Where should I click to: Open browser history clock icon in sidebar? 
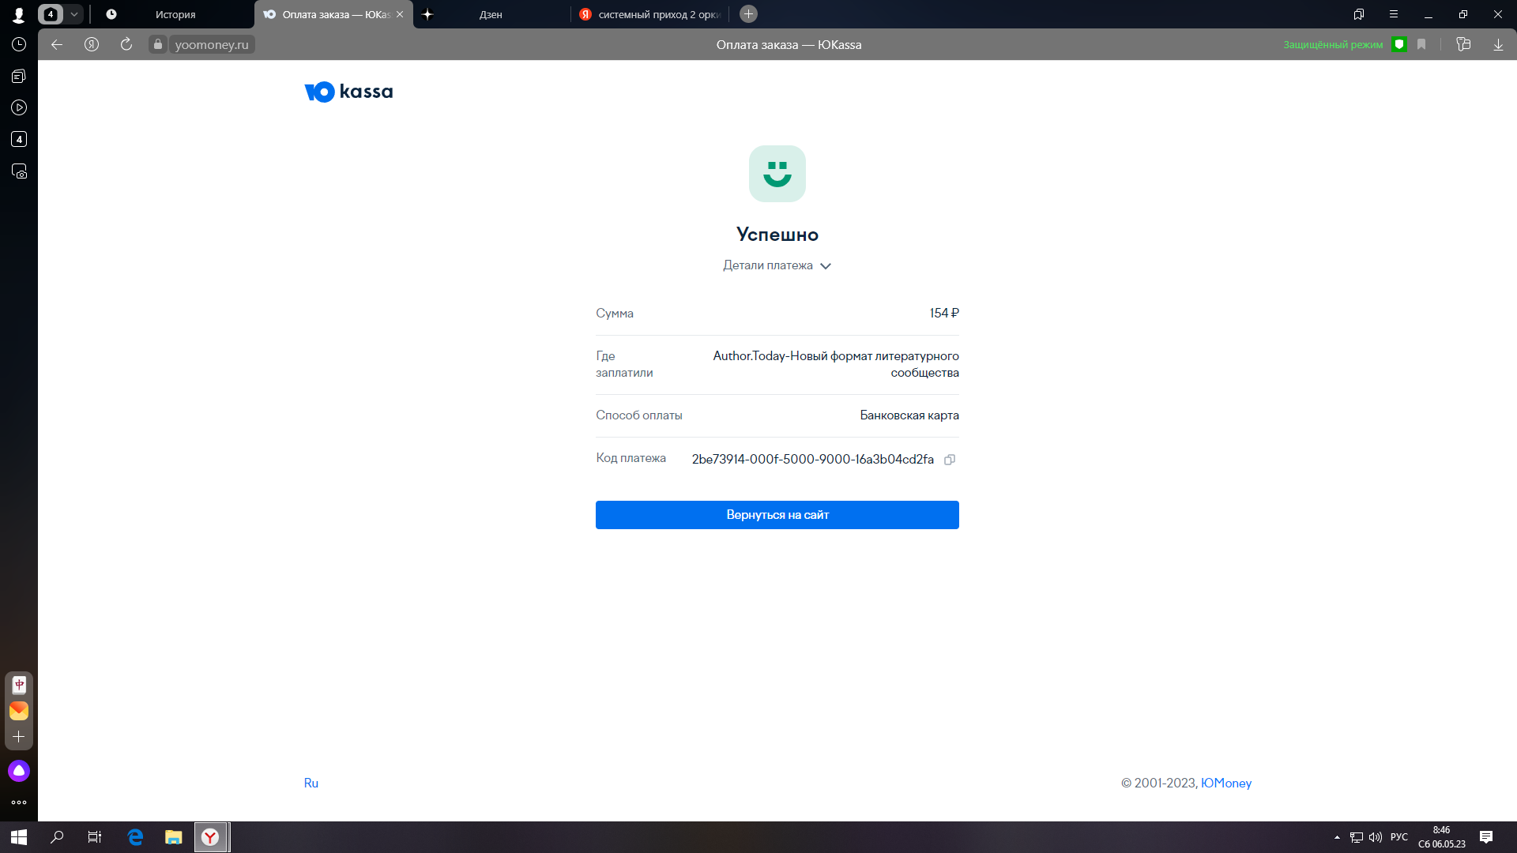pos(19,45)
